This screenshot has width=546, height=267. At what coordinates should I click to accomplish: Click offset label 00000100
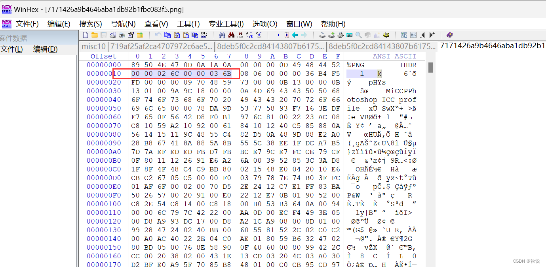[104, 204]
